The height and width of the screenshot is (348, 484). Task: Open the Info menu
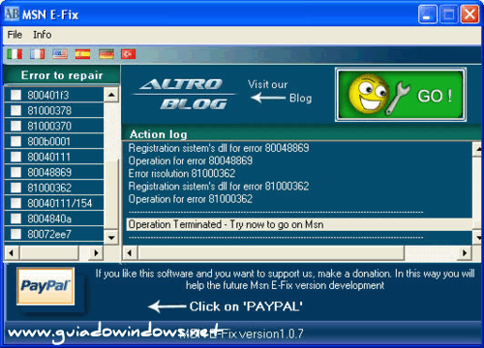click(x=43, y=35)
